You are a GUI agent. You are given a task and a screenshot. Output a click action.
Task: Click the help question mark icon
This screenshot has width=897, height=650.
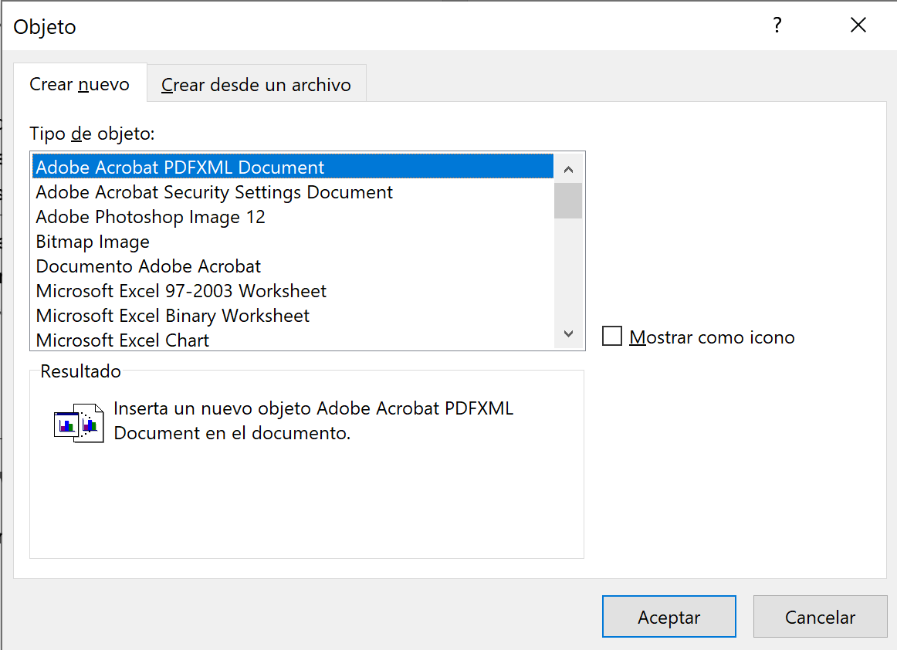pos(777,25)
